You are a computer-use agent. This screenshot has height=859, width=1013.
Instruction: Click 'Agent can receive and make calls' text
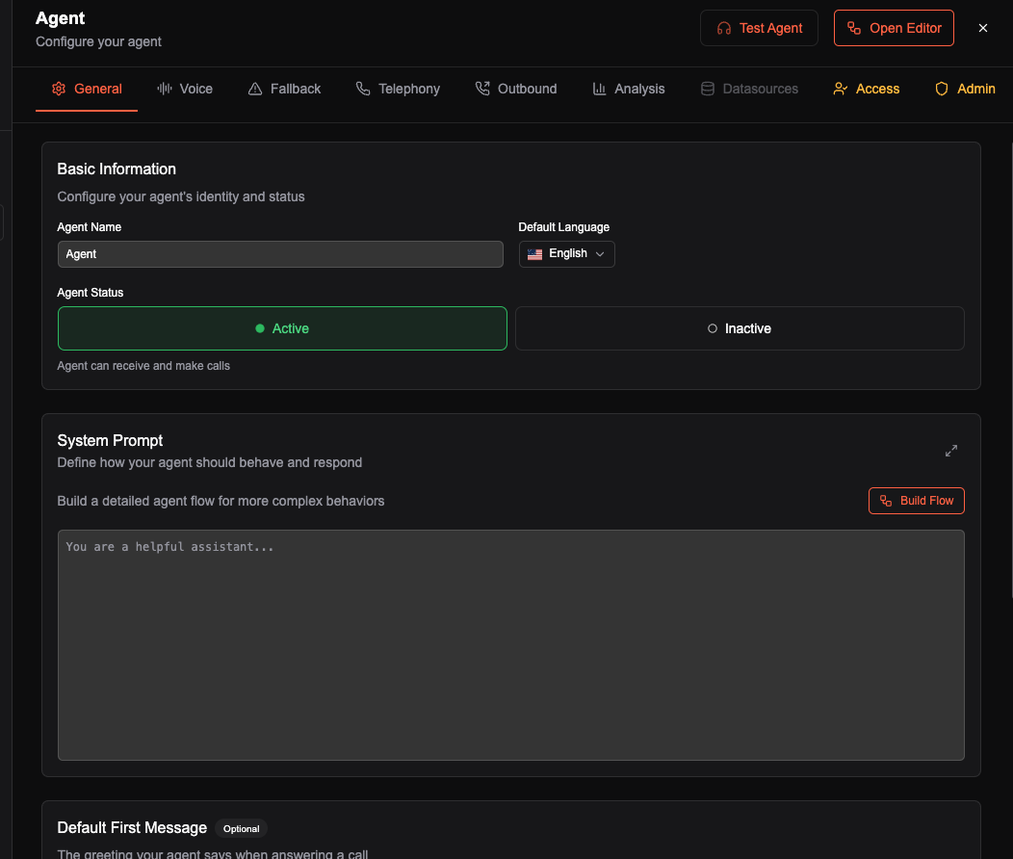[x=143, y=366]
